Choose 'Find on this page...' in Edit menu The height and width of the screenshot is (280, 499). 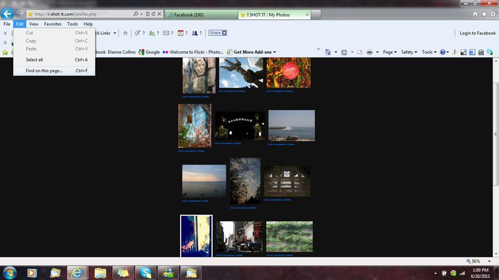pos(44,71)
